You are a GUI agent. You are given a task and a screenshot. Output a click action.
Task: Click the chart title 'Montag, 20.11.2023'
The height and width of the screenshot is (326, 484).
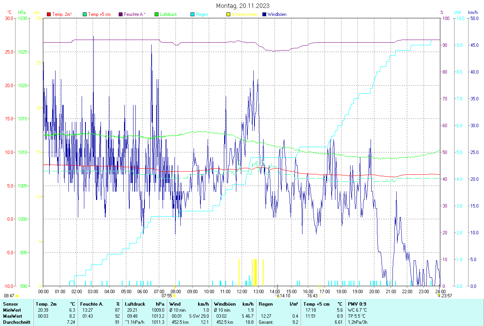(243, 6)
